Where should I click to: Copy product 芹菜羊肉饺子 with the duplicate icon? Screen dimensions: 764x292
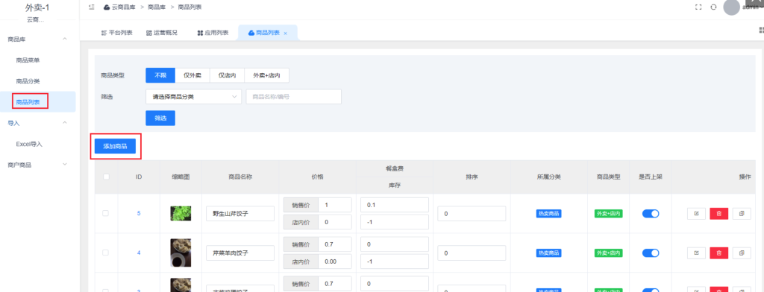click(x=742, y=253)
